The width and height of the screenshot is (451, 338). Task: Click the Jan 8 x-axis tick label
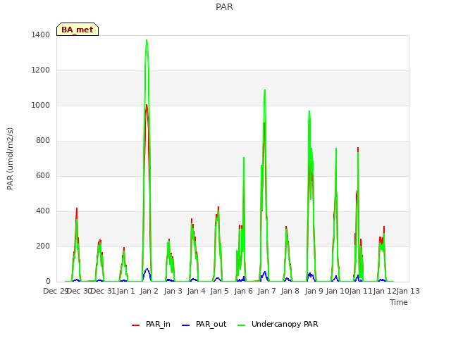[x=290, y=291]
